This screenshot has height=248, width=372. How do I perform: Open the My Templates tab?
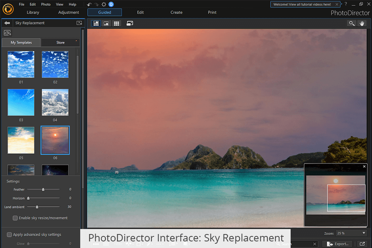(21, 43)
